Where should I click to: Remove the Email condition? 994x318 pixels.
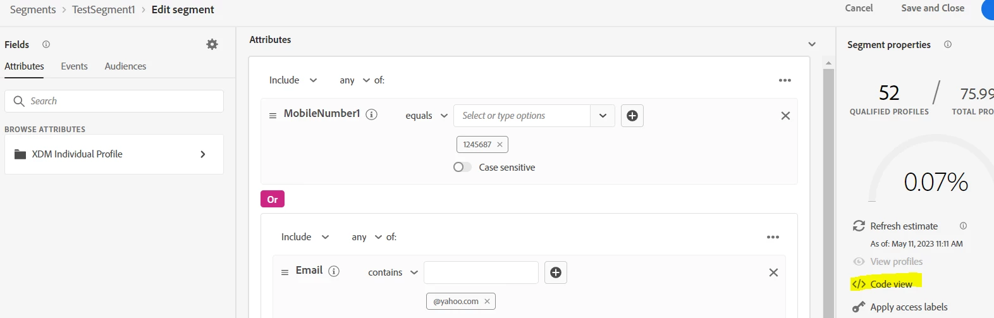pyautogui.click(x=773, y=272)
